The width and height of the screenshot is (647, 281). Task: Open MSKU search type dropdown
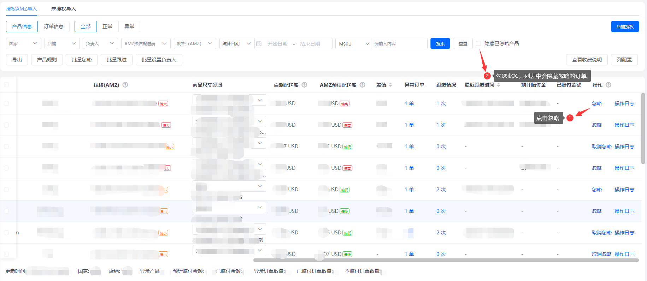(x=353, y=43)
